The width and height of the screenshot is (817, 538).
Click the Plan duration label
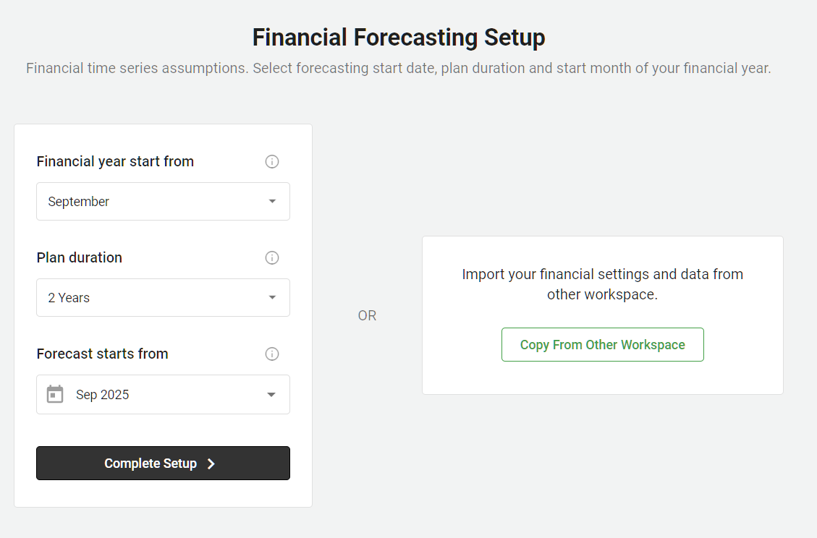tap(80, 257)
